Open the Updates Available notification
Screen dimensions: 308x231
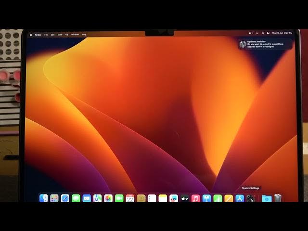[265, 44]
